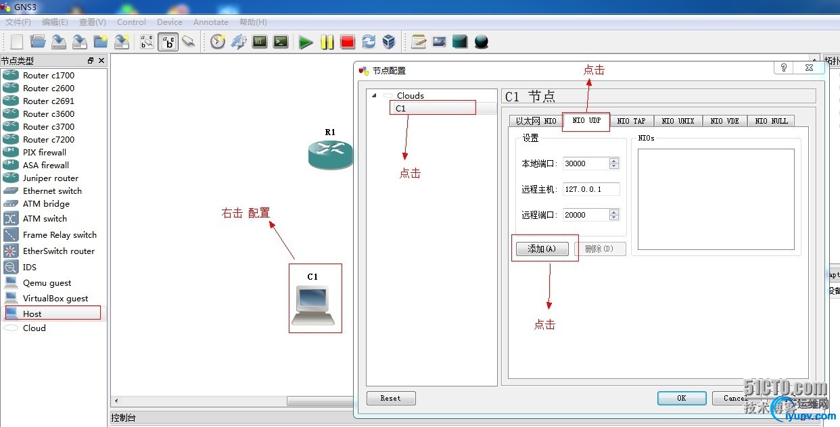Click the red Stop all devices icon
The image size is (840, 427).
(x=347, y=41)
